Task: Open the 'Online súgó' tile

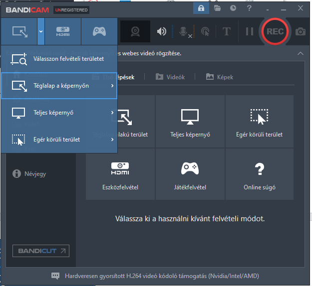Action: 259,174
